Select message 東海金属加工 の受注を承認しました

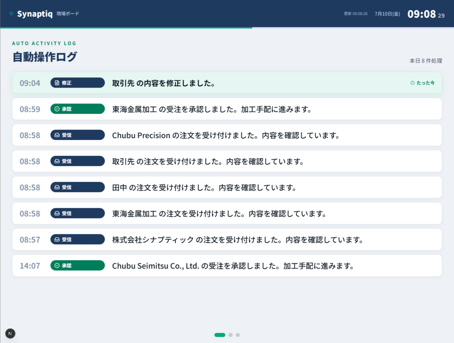(x=211, y=109)
